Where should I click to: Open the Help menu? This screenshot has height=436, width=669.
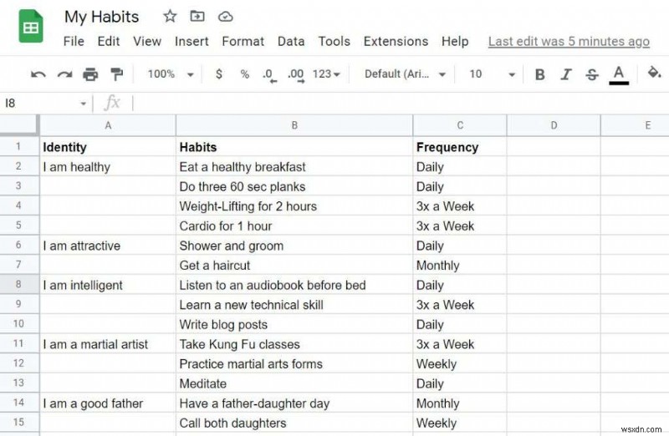(x=455, y=41)
